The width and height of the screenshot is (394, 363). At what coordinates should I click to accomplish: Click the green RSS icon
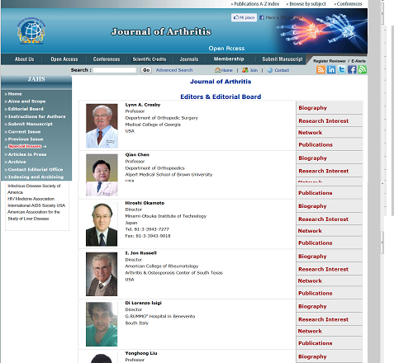coord(362,69)
